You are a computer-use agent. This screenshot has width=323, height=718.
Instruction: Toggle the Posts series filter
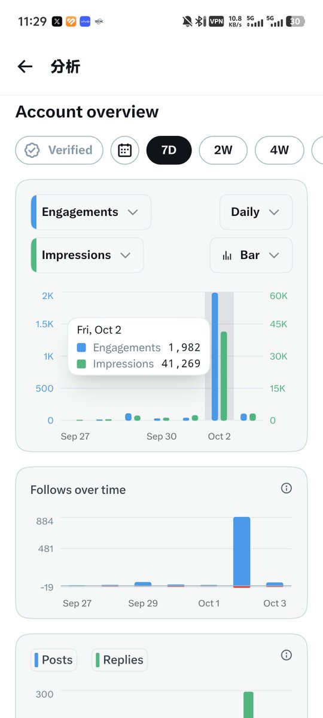coord(54,660)
